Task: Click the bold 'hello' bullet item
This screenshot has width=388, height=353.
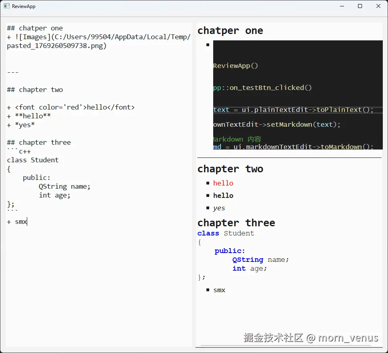Action: [223, 195]
